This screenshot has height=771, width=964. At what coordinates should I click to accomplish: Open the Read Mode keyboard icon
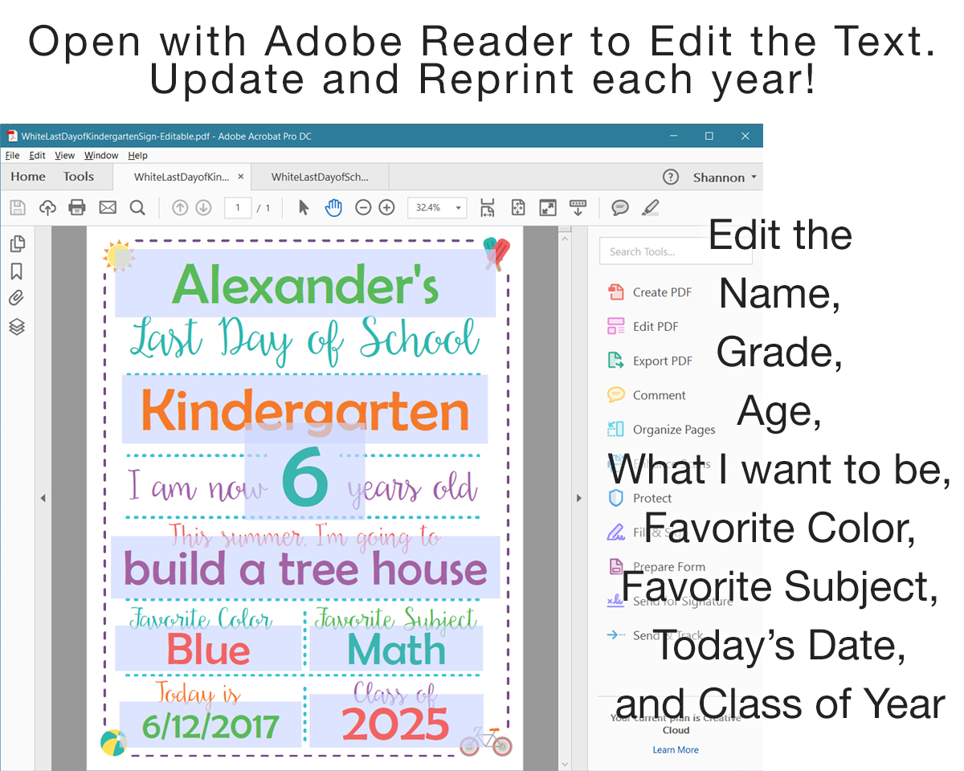578,207
